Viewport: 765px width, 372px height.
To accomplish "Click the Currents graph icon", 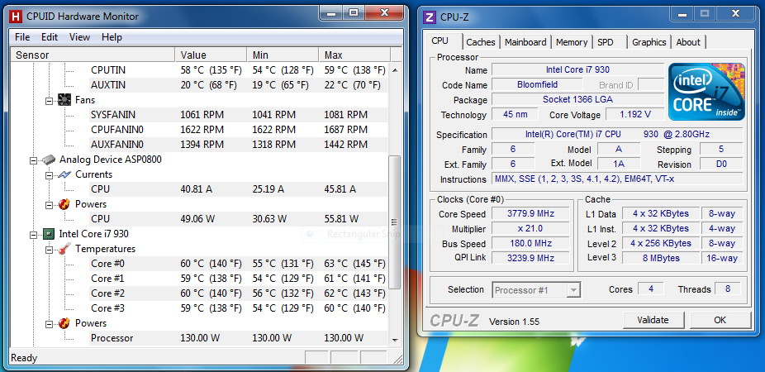I will click(x=65, y=174).
